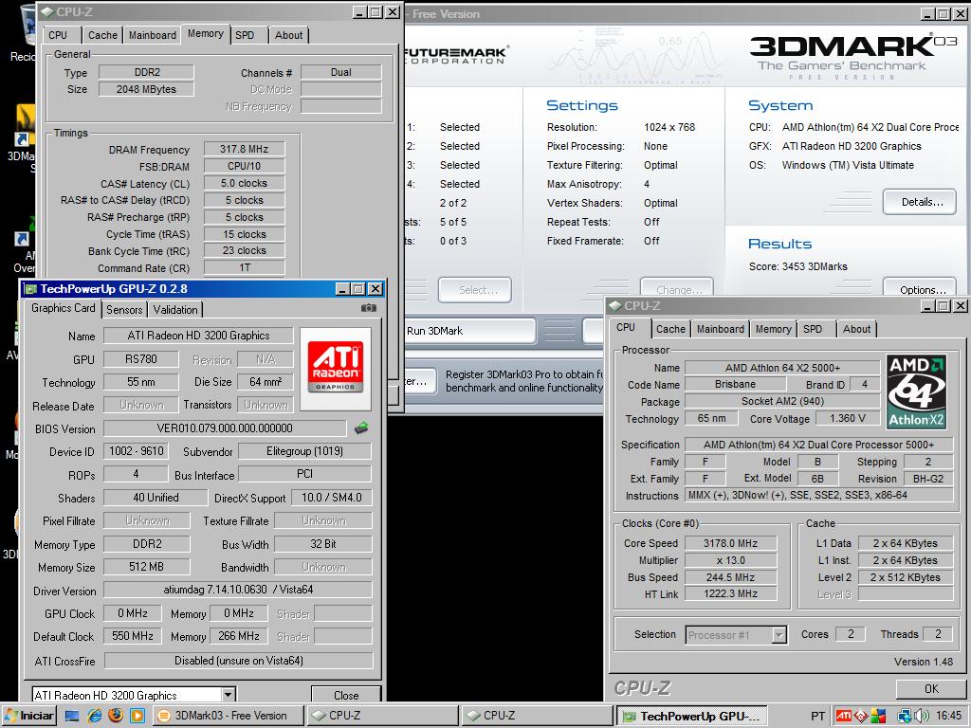Switch to Validation tab in GPU-Z

pos(175,310)
